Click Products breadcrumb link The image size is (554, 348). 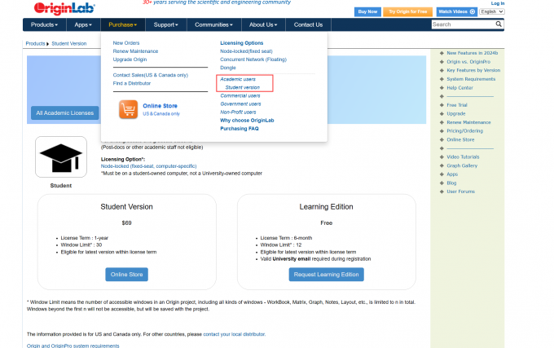35,43
